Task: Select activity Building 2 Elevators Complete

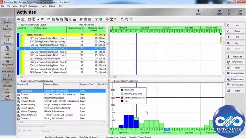Action: click(65, 59)
